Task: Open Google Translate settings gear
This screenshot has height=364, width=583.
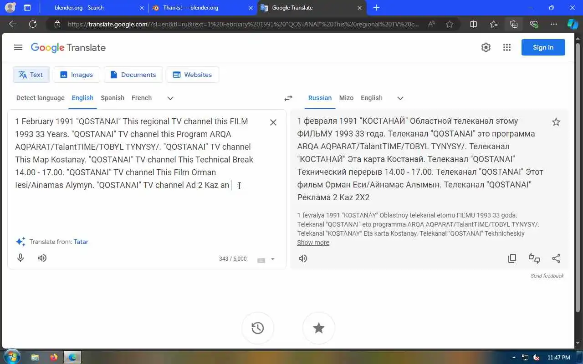Action: [x=486, y=47]
